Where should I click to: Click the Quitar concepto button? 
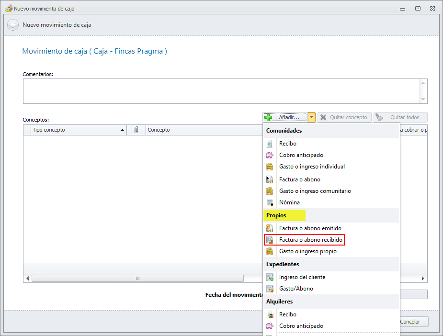point(344,117)
